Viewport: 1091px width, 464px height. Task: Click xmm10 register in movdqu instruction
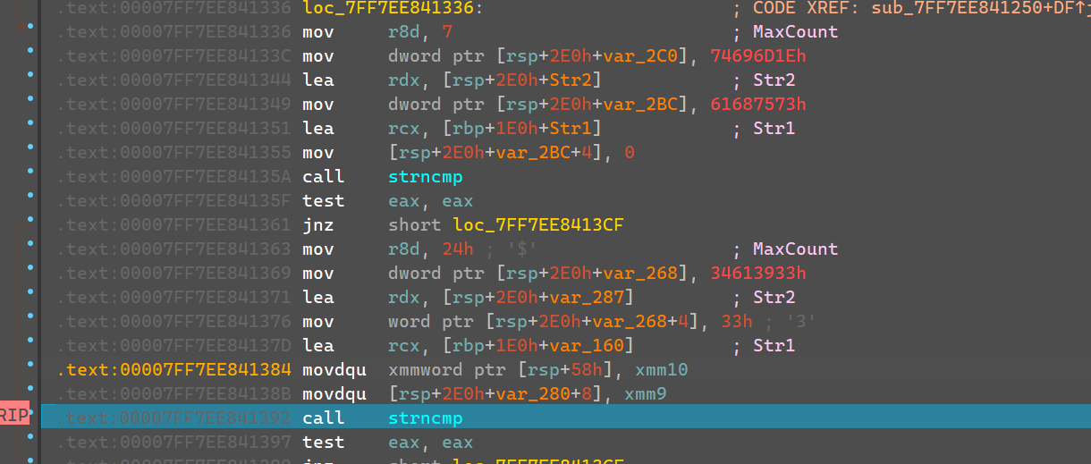[x=661, y=369]
